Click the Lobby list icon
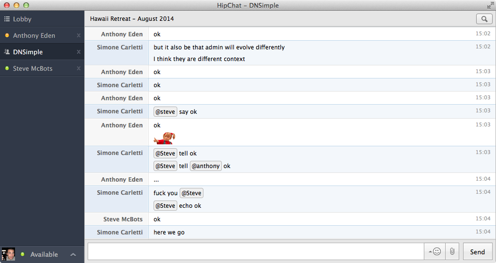Viewport: 496px width, 263px height. 7,19
